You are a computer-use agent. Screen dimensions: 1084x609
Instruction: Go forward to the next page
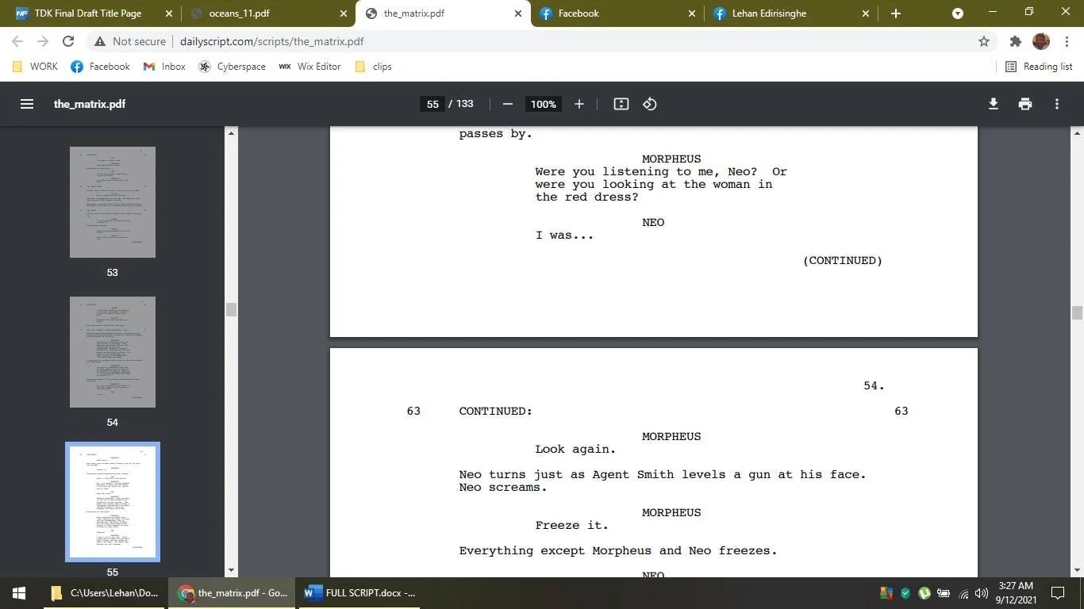[43, 41]
